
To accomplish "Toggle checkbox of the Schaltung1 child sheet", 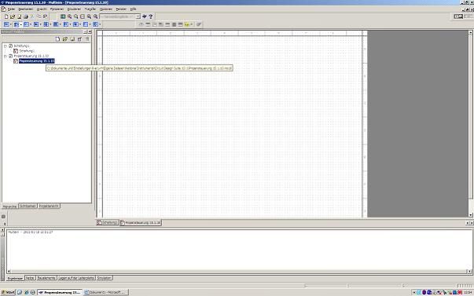I will [16, 51].
